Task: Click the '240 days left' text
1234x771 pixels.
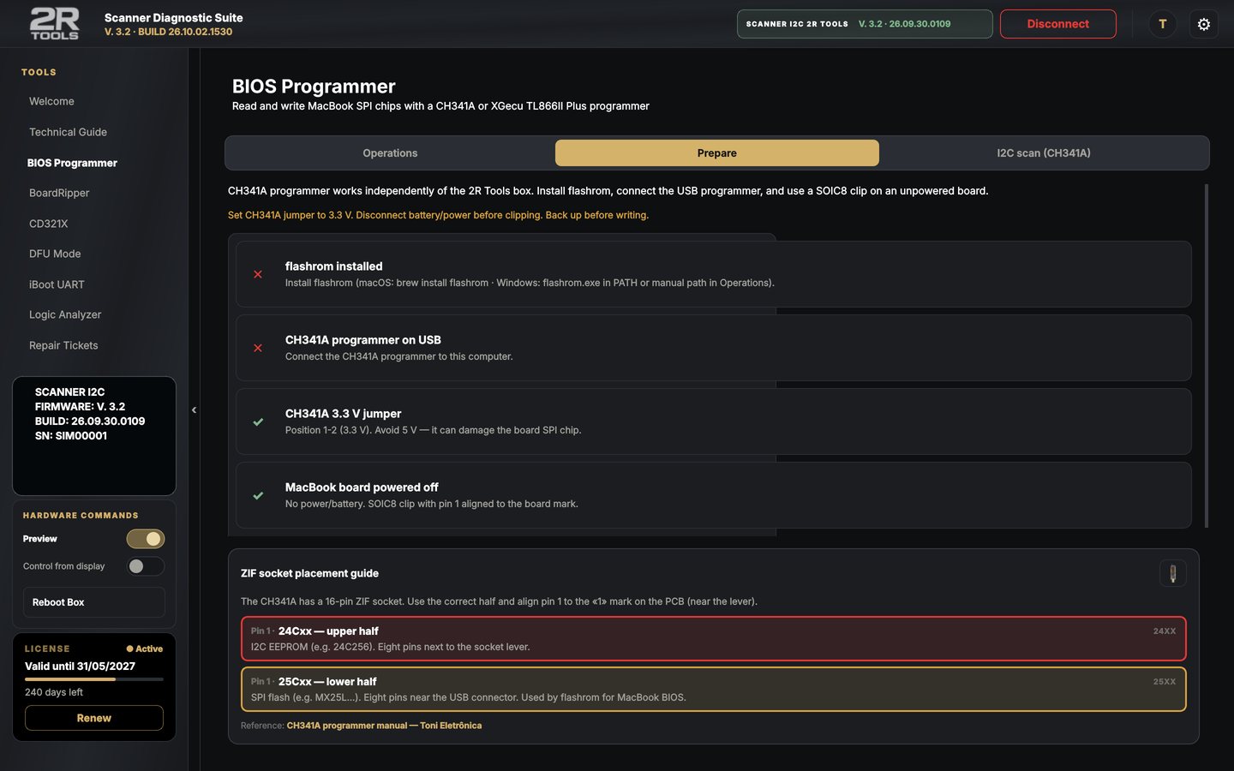Action: 54,692
